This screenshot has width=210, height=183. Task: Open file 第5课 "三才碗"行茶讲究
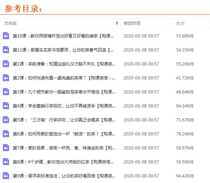64,120
